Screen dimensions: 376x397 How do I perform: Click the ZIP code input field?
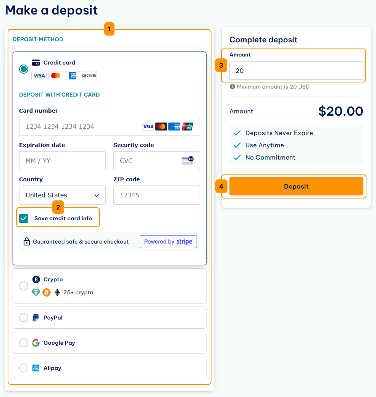point(157,195)
